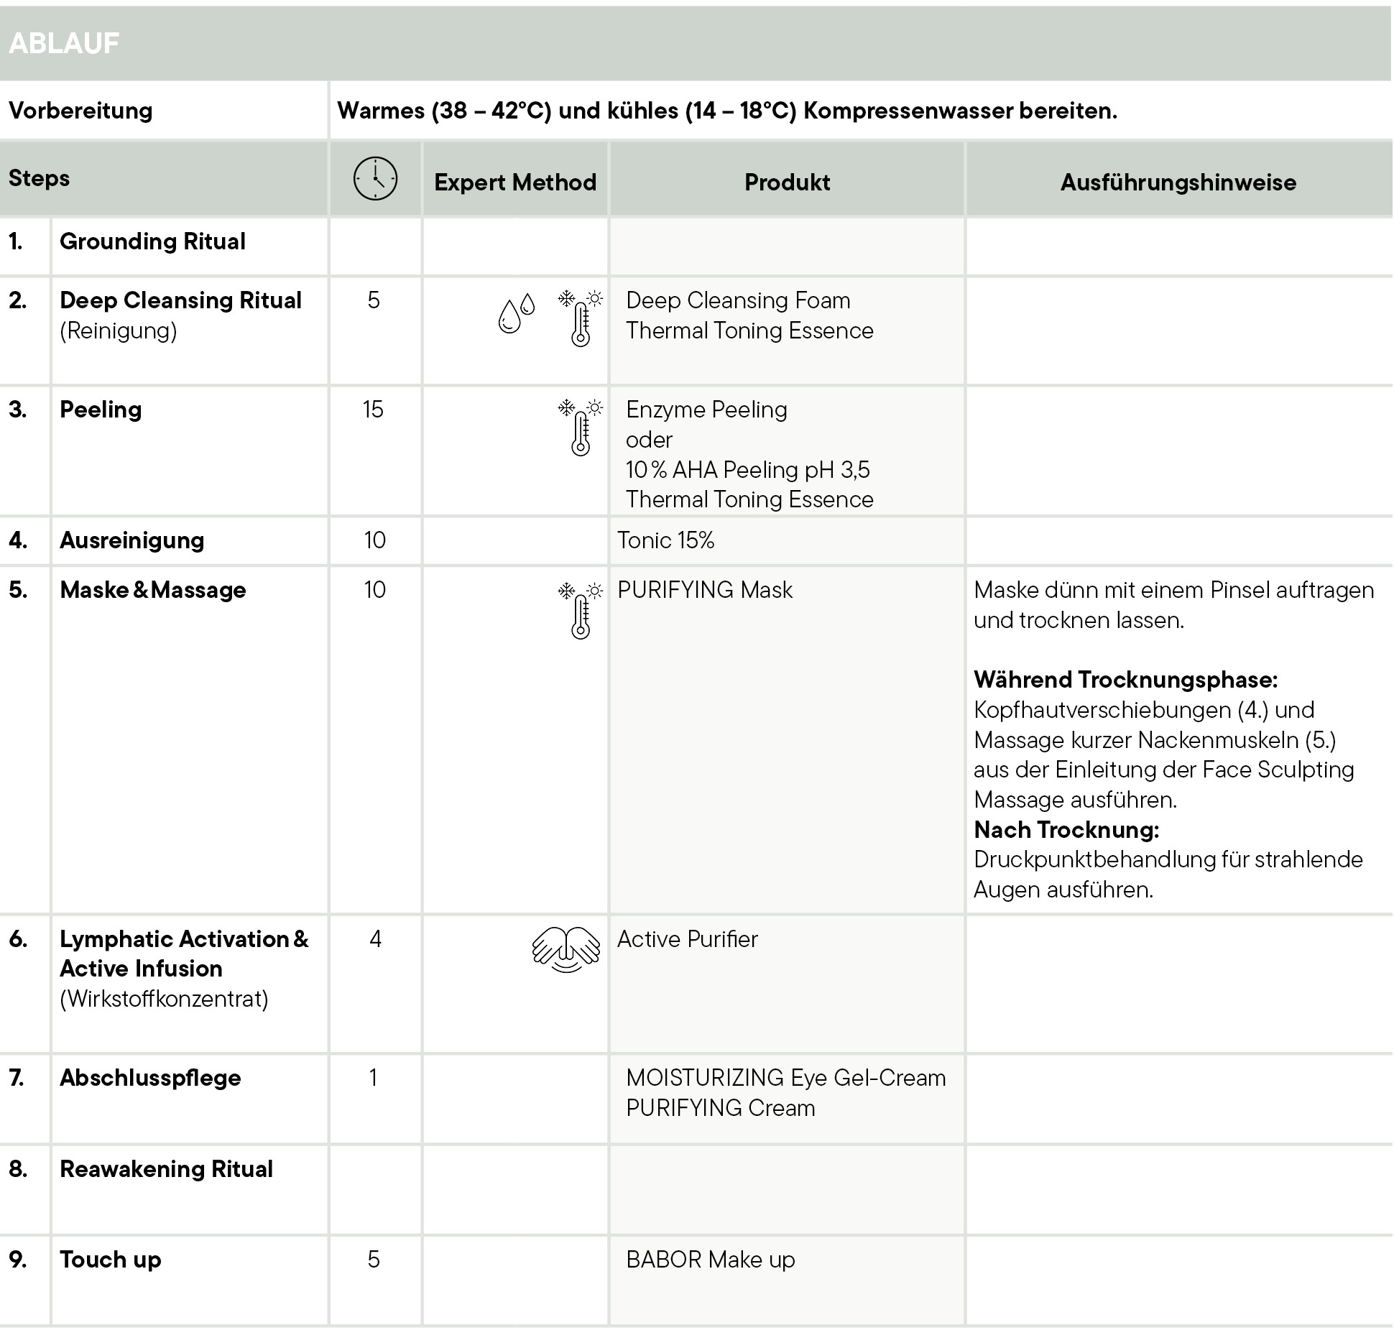Select the ABLAUF title heading
Screen dimensions: 1394x1343
click(64, 43)
